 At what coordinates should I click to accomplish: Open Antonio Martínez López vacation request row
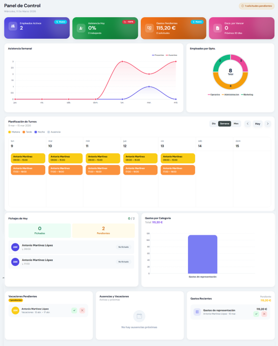[48, 310]
